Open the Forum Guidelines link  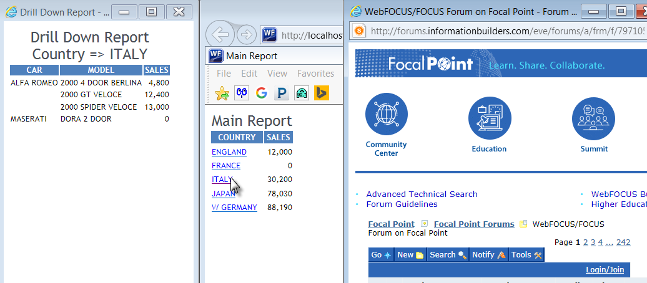click(x=402, y=204)
